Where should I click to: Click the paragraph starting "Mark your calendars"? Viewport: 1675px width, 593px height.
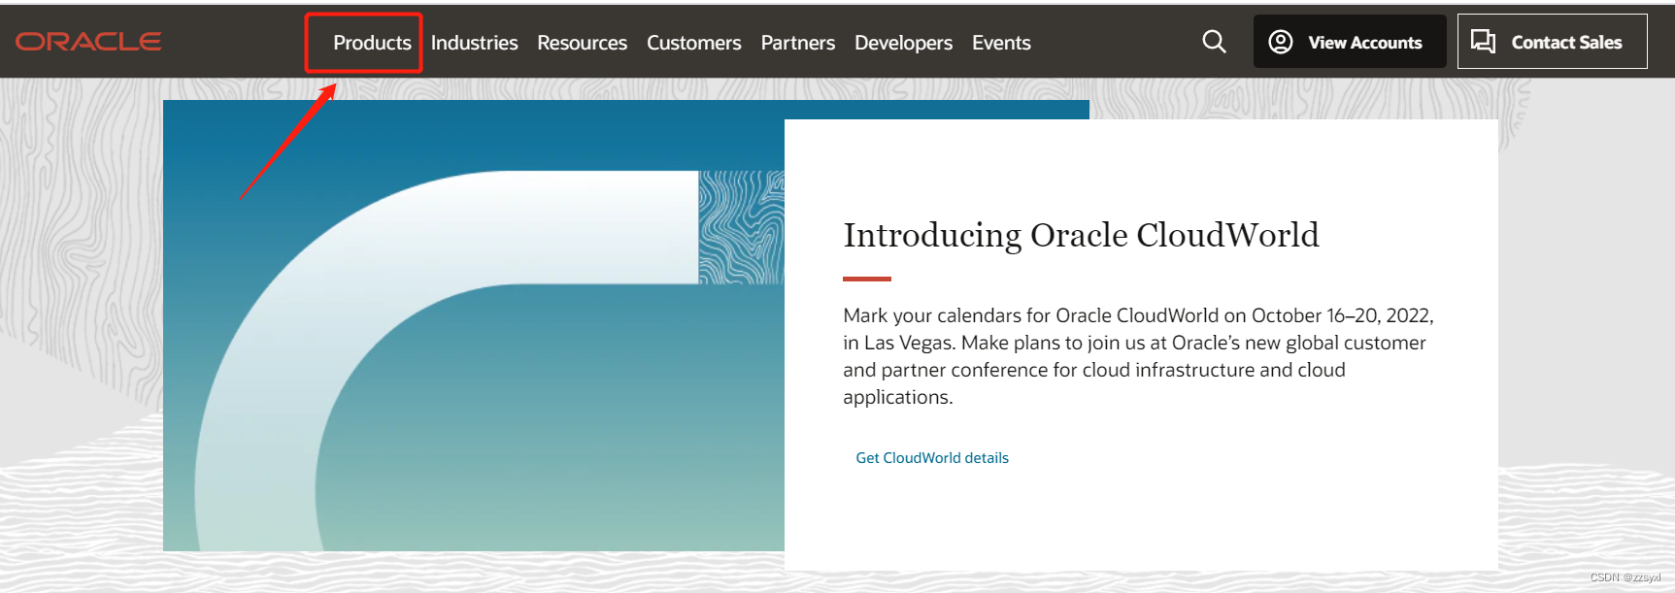[1138, 356]
